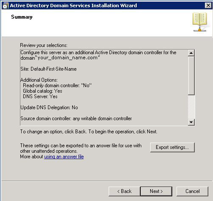Select the 'Global catalog: Yes' line
The height and width of the screenshot is (201, 213).
(x=42, y=91)
